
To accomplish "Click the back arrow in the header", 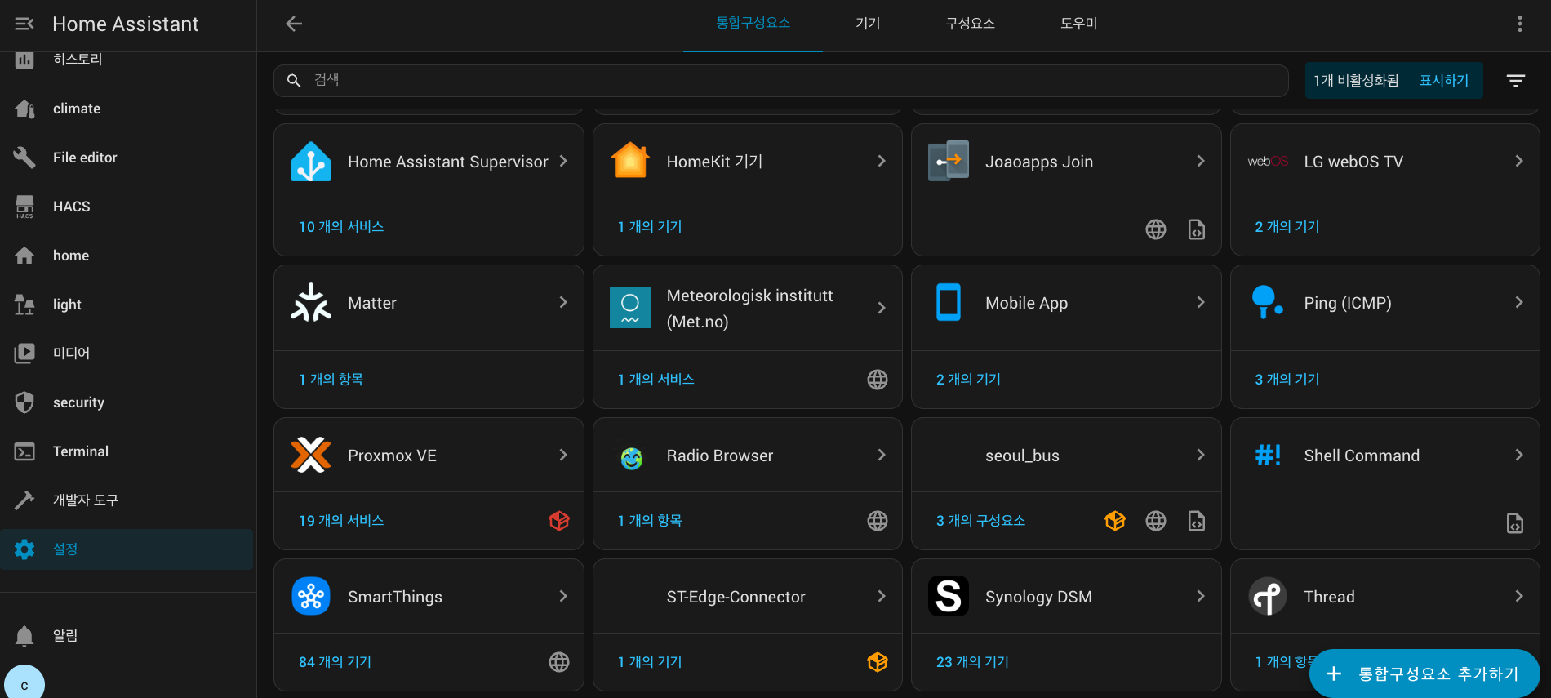I will [294, 24].
